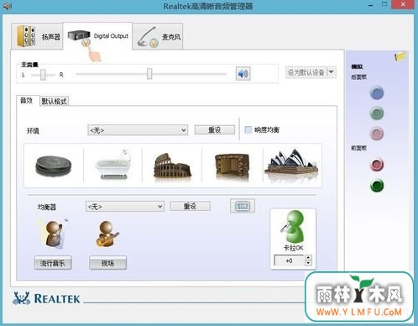Pick the stone manhole cover environment icon
Screen dimensions: 418x326
pyautogui.click(x=53, y=166)
